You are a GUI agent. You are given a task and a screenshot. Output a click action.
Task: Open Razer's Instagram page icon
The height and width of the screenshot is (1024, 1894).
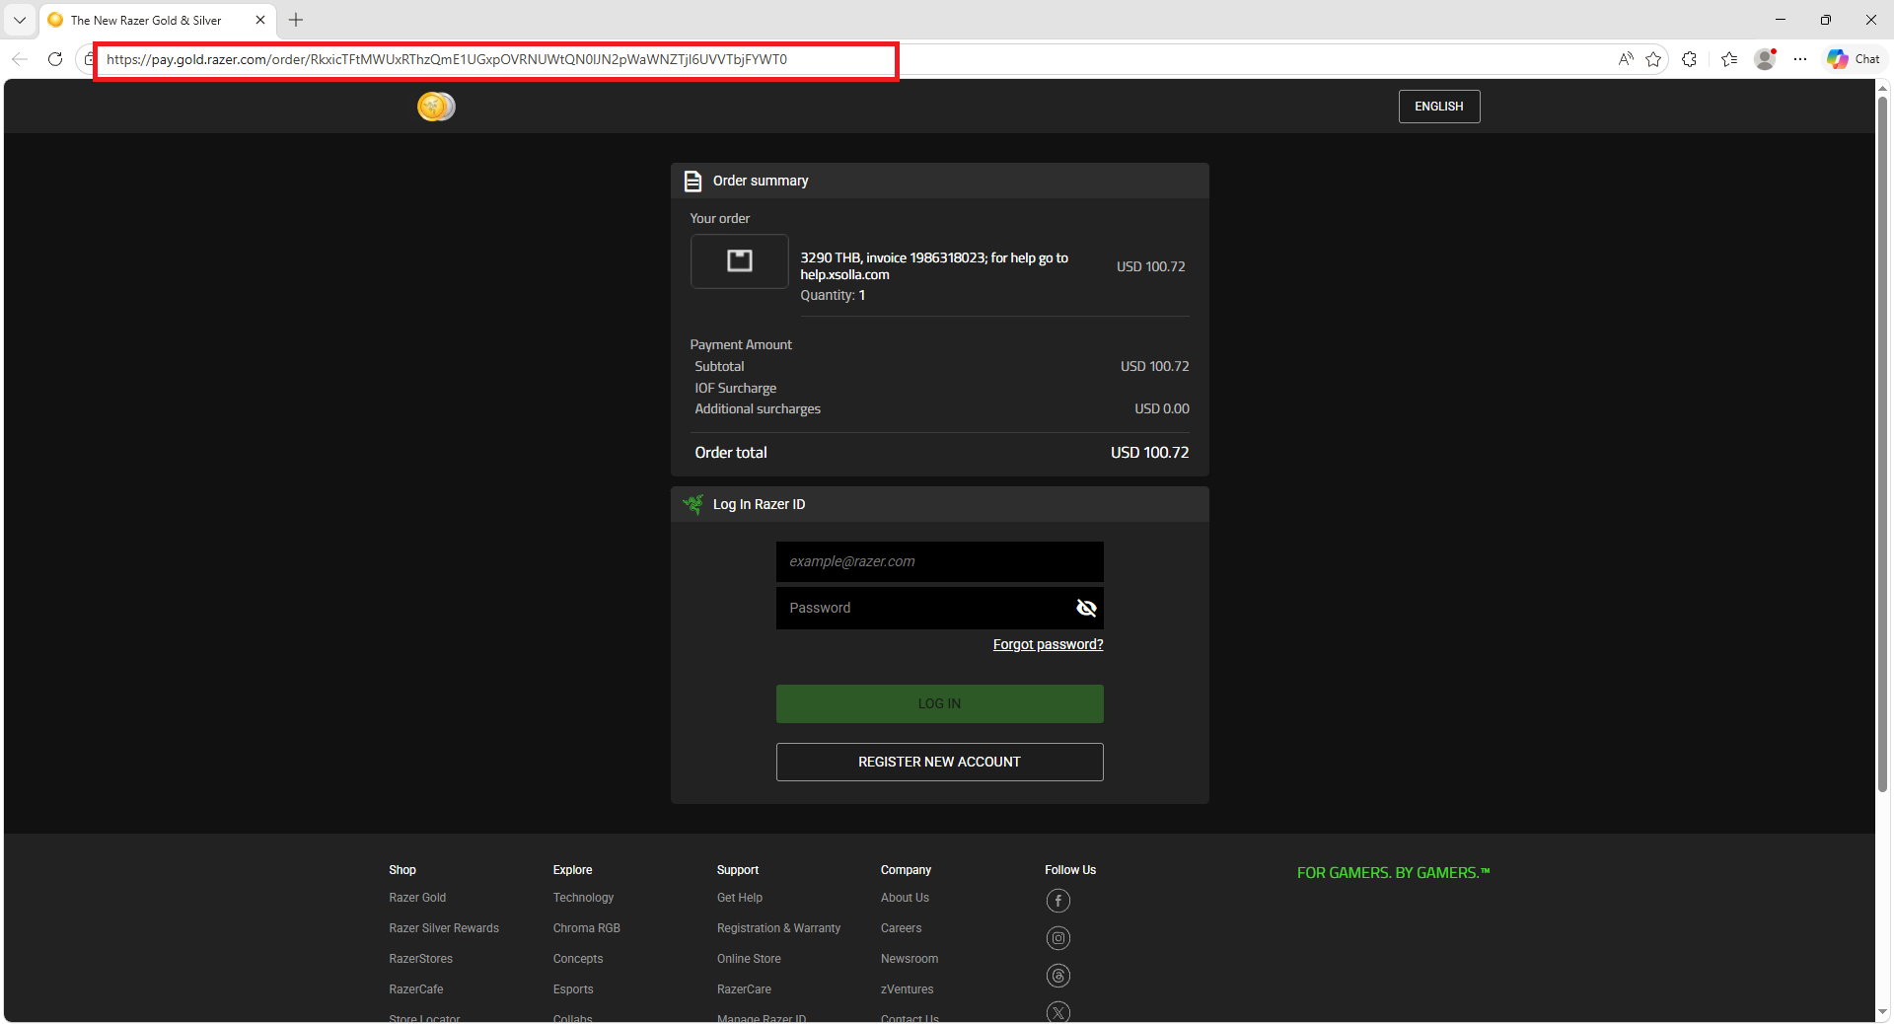1058,938
